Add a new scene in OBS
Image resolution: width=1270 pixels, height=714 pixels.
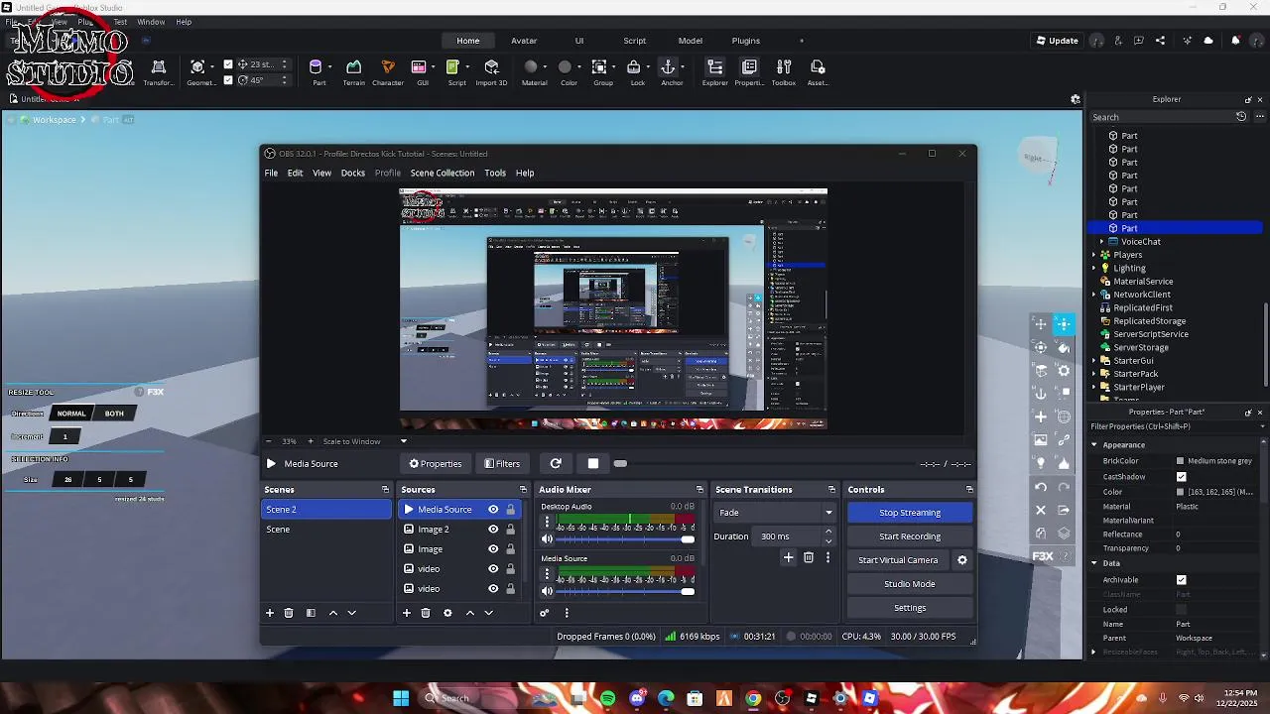point(269,613)
